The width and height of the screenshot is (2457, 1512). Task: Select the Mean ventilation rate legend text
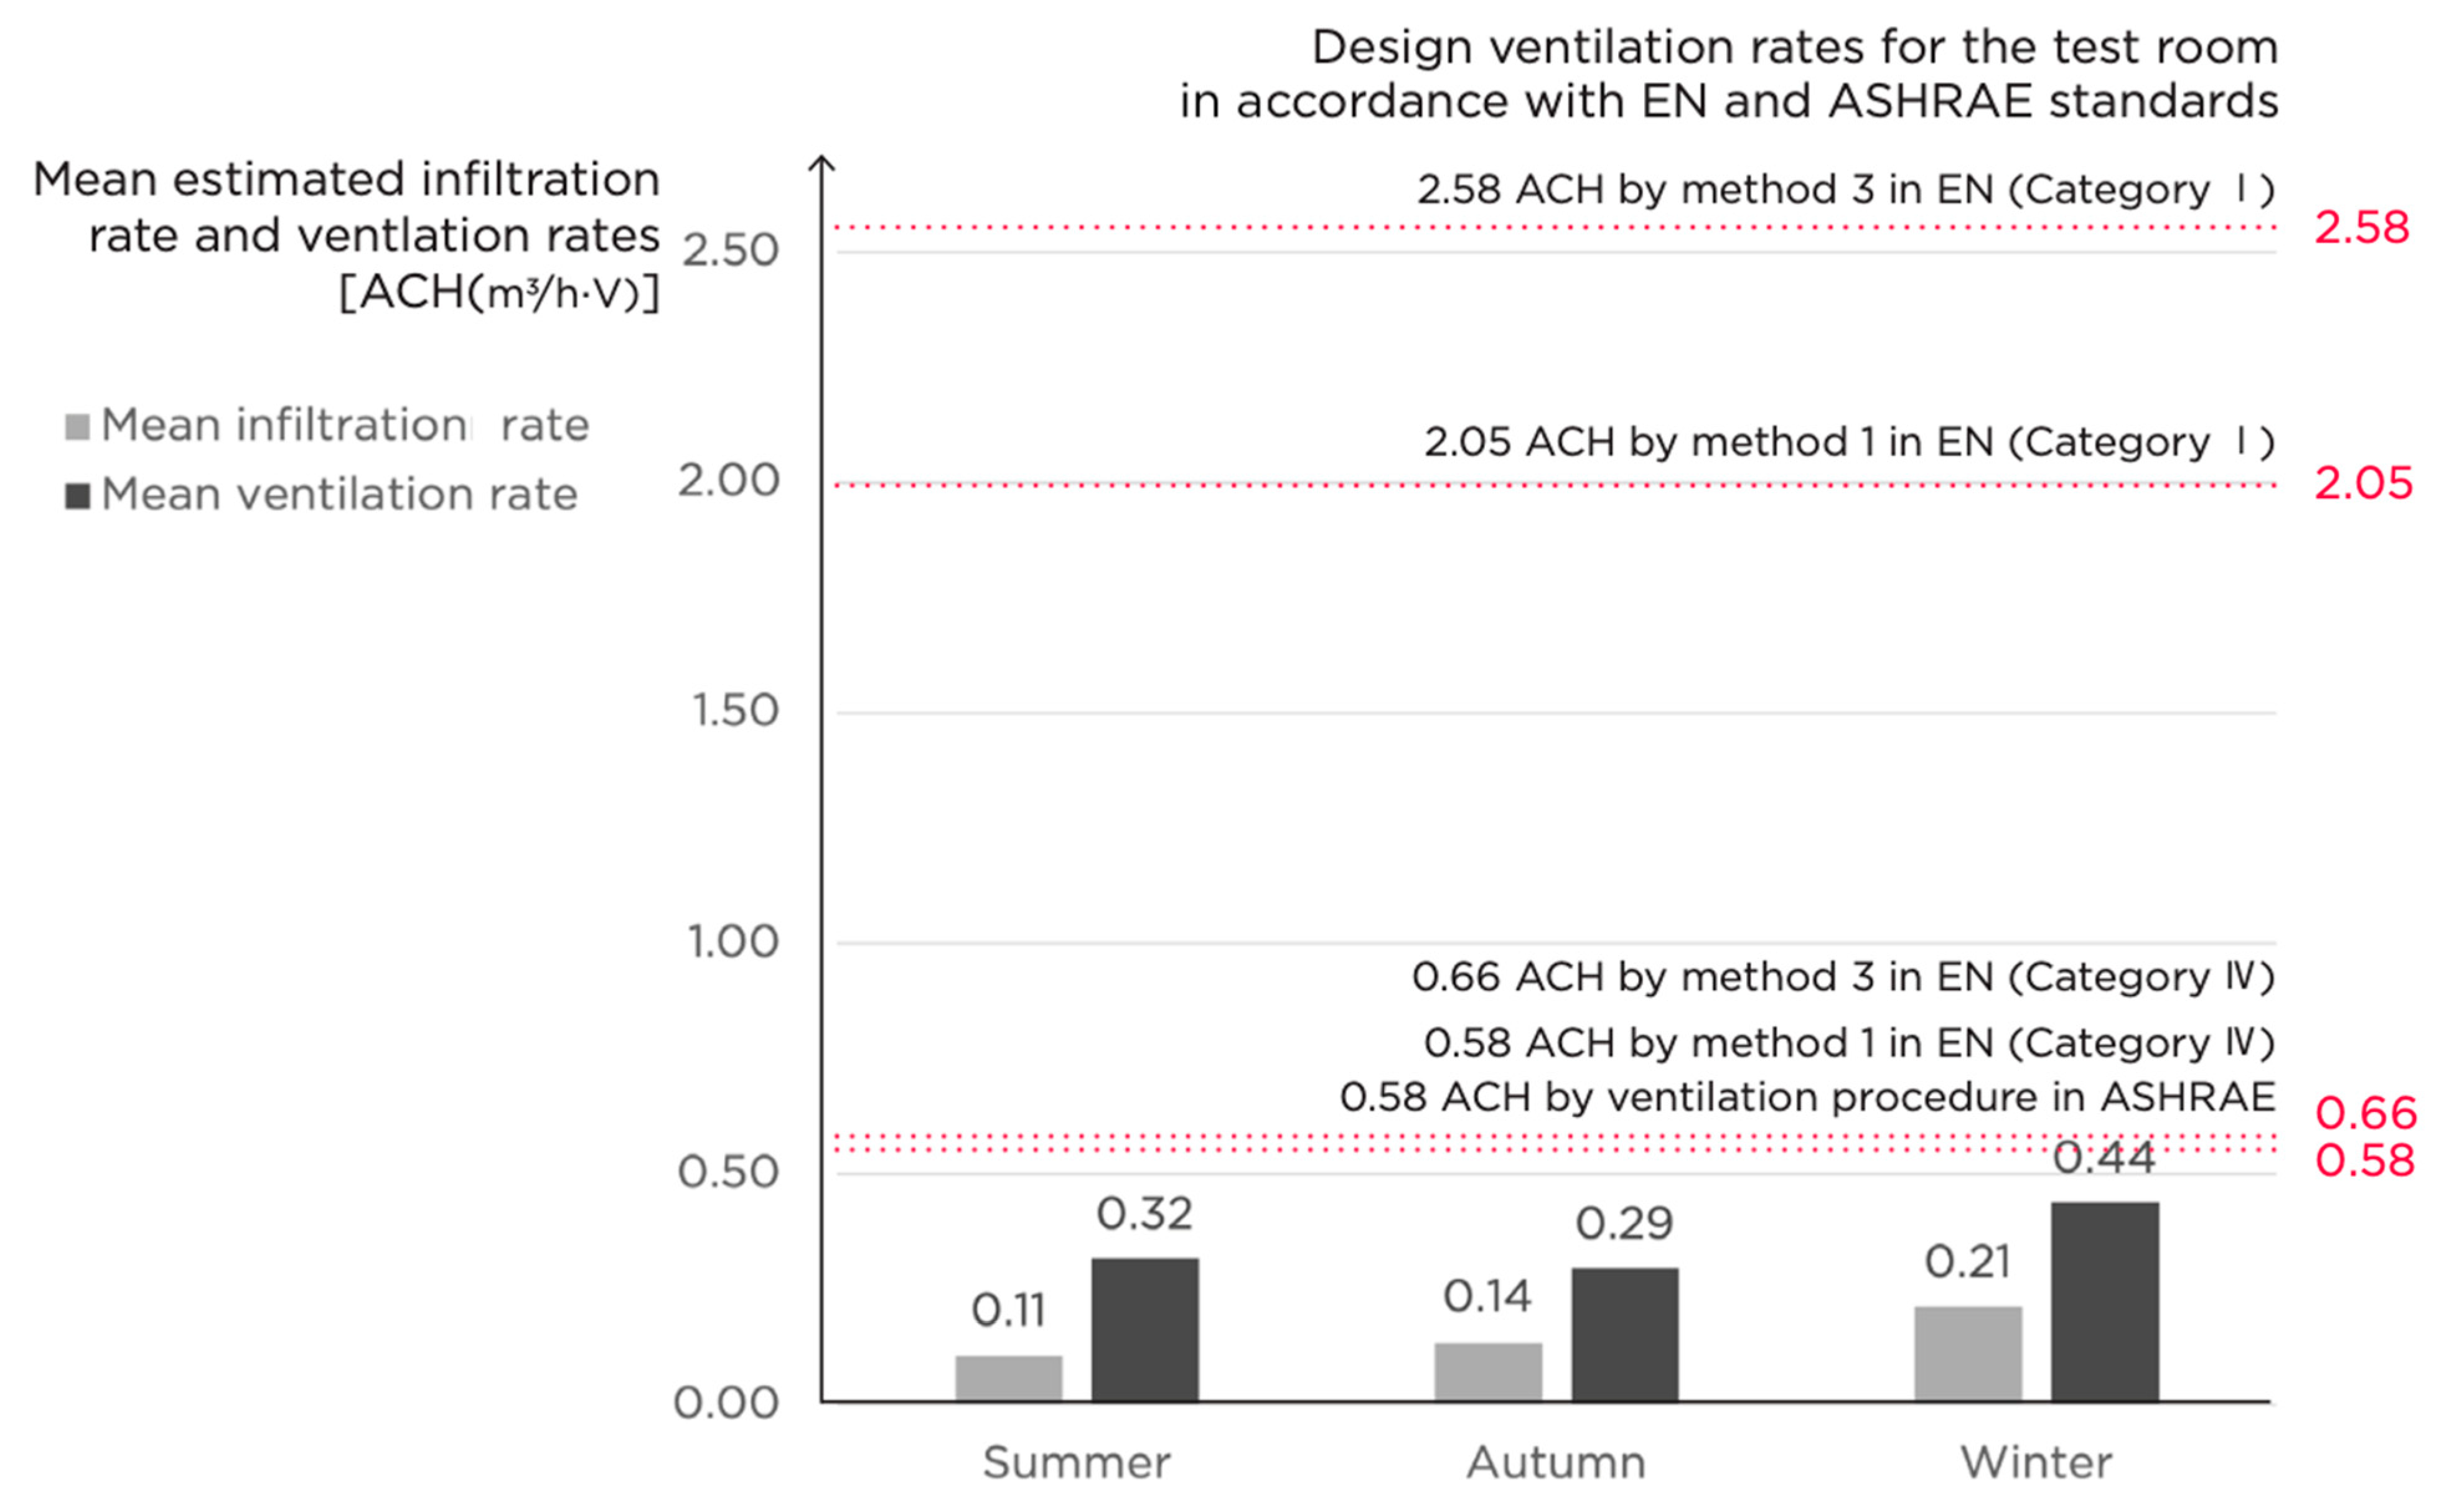[339, 495]
